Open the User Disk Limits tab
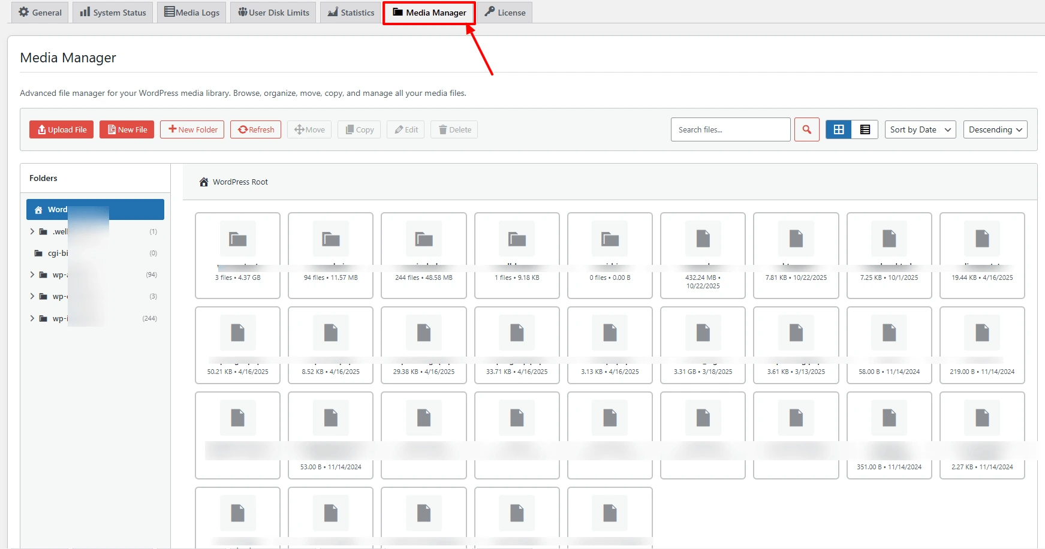Image resolution: width=1045 pixels, height=549 pixels. coord(273,13)
